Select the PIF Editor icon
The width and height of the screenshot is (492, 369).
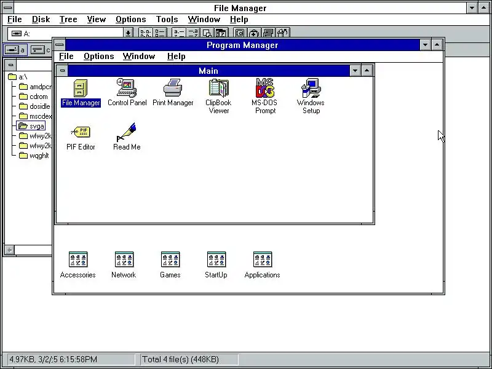pyautogui.click(x=81, y=137)
